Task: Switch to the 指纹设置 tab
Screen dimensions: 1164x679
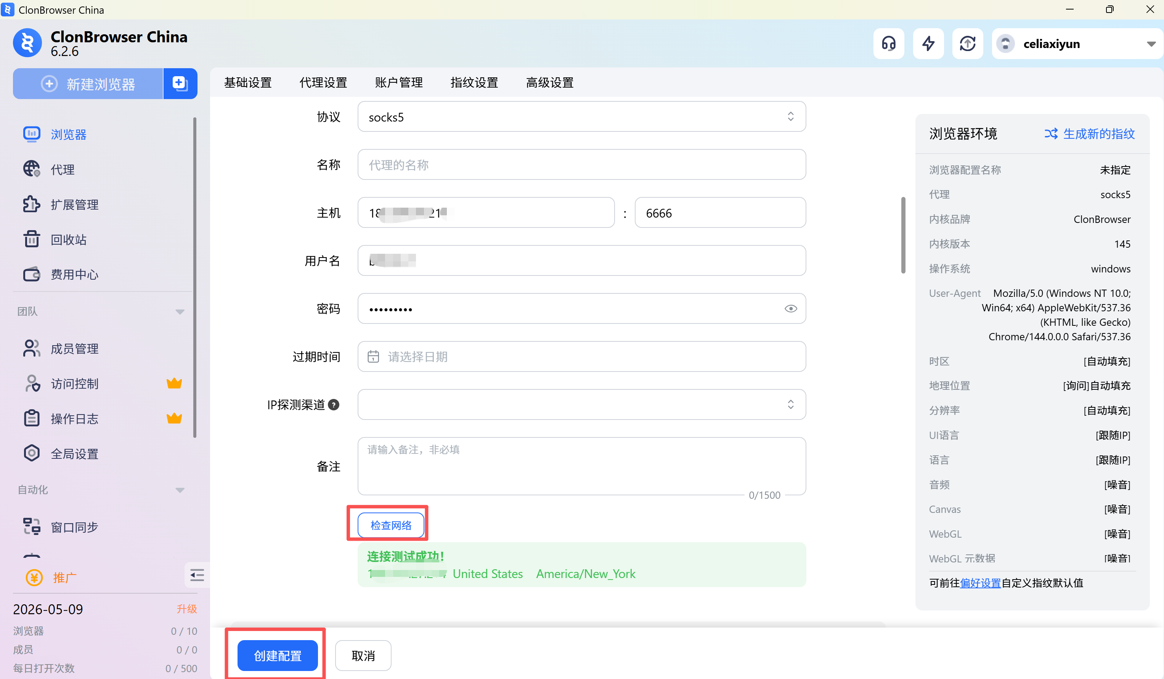Action: pos(474,82)
